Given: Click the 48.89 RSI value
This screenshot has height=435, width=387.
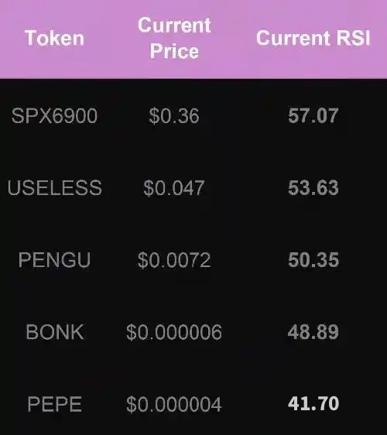Looking at the screenshot, I should [x=313, y=332].
